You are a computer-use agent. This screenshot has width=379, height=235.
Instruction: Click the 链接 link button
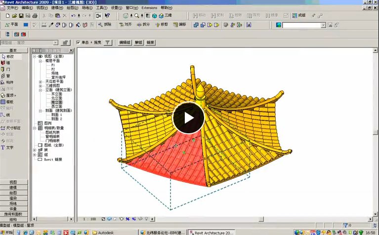(150, 42)
